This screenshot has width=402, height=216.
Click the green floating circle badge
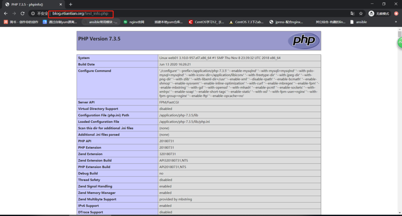(400, 42)
